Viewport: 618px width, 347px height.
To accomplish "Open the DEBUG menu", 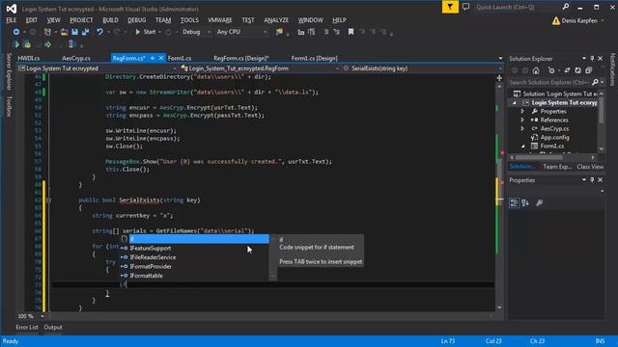I will 137,20.
